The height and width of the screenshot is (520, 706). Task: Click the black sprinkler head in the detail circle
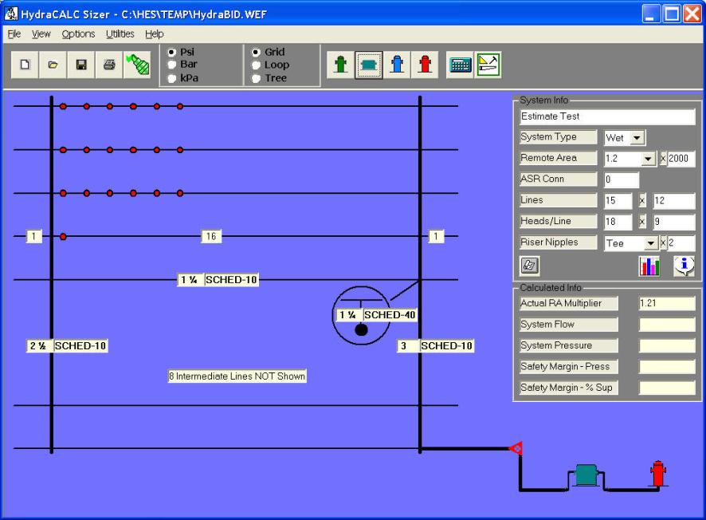tap(361, 330)
